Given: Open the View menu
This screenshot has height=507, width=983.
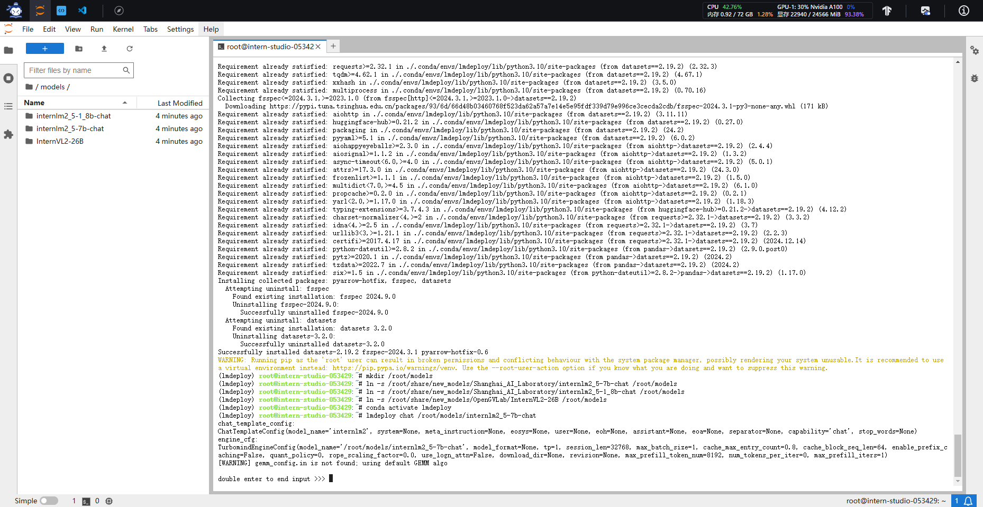Looking at the screenshot, I should pyautogui.click(x=73, y=29).
